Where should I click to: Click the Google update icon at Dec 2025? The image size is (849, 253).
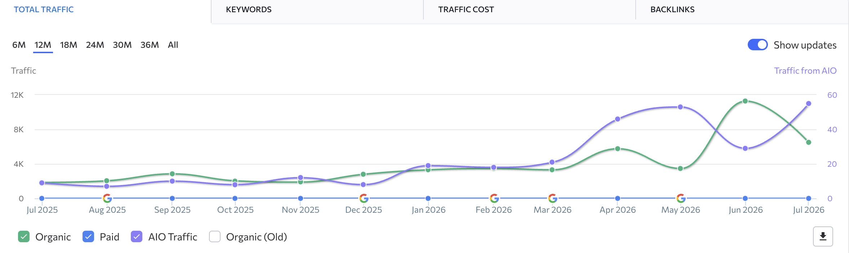tap(364, 198)
